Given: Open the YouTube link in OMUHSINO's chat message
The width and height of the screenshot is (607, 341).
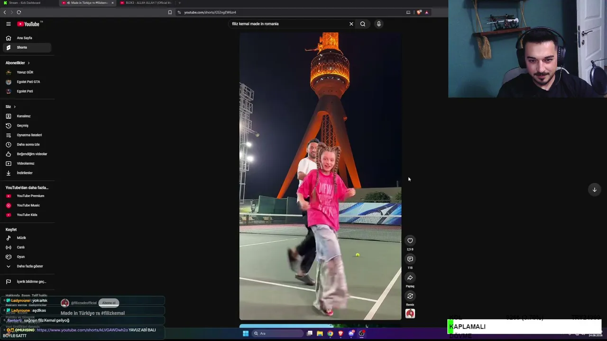Looking at the screenshot, I should click(83, 330).
